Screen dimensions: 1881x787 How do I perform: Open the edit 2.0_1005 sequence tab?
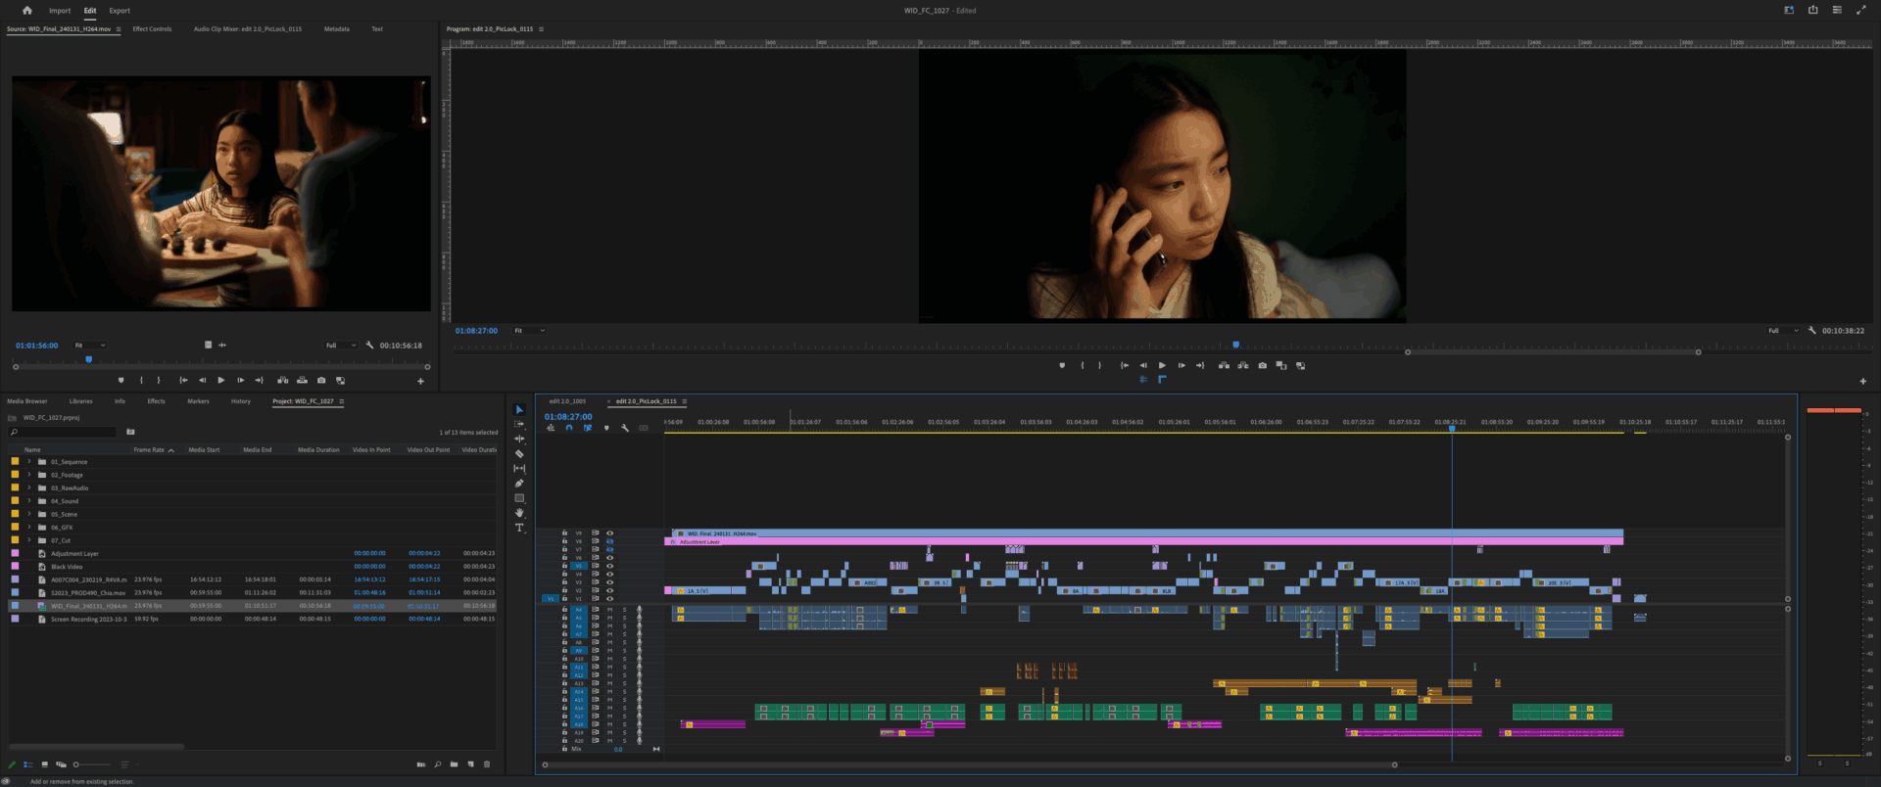(567, 401)
